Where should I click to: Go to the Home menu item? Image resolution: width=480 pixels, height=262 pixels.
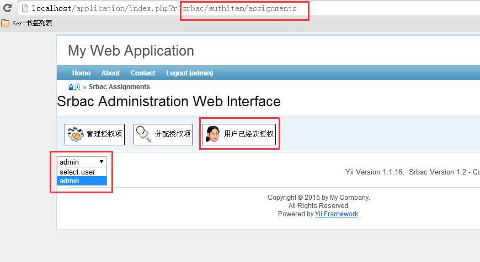point(81,73)
